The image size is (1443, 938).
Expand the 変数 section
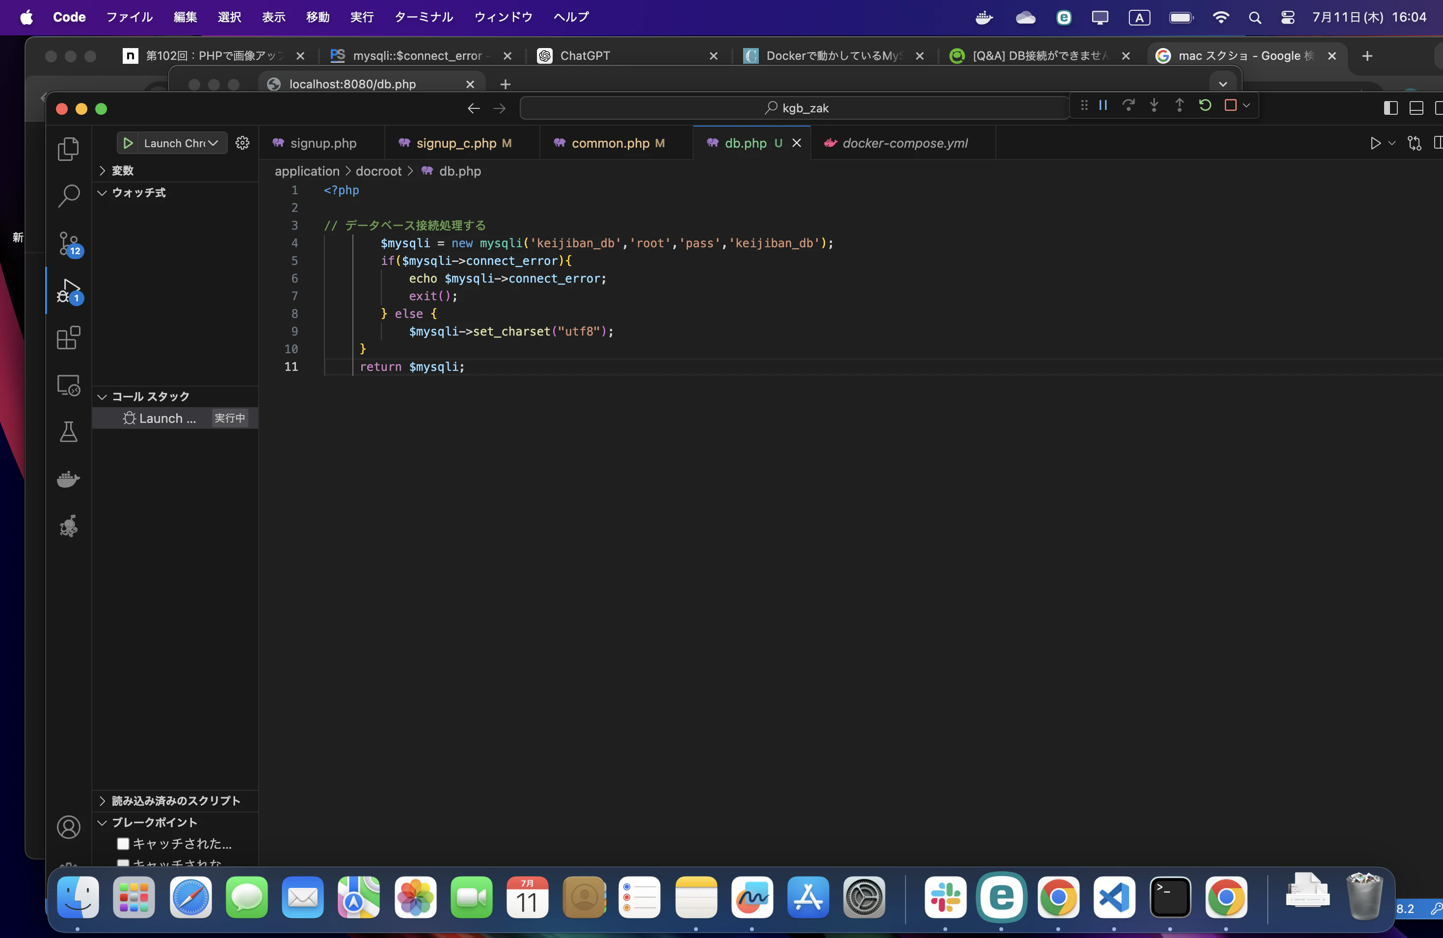[x=122, y=171]
